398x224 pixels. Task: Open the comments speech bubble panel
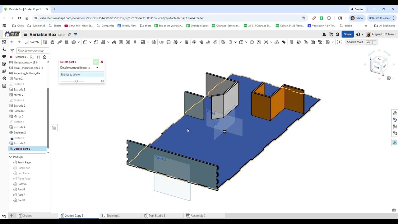pyautogui.click(x=4, y=57)
